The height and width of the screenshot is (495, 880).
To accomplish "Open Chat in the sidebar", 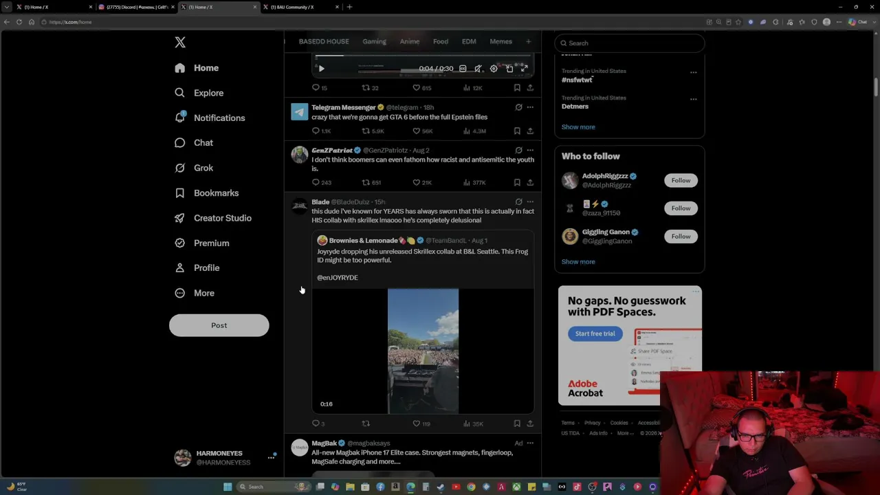I will 194,143.
